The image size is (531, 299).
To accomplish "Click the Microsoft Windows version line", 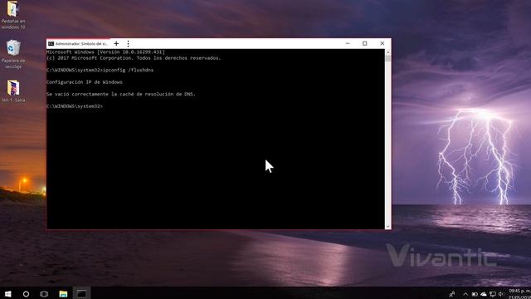I will [105, 51].
